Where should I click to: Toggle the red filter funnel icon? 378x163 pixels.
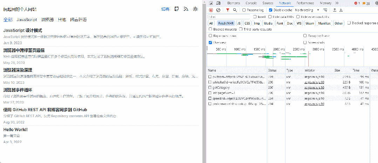227,10
